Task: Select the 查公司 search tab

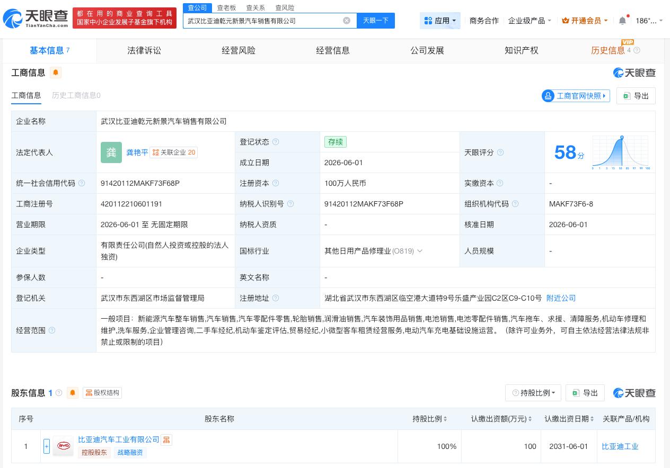Action: pyautogui.click(x=198, y=7)
